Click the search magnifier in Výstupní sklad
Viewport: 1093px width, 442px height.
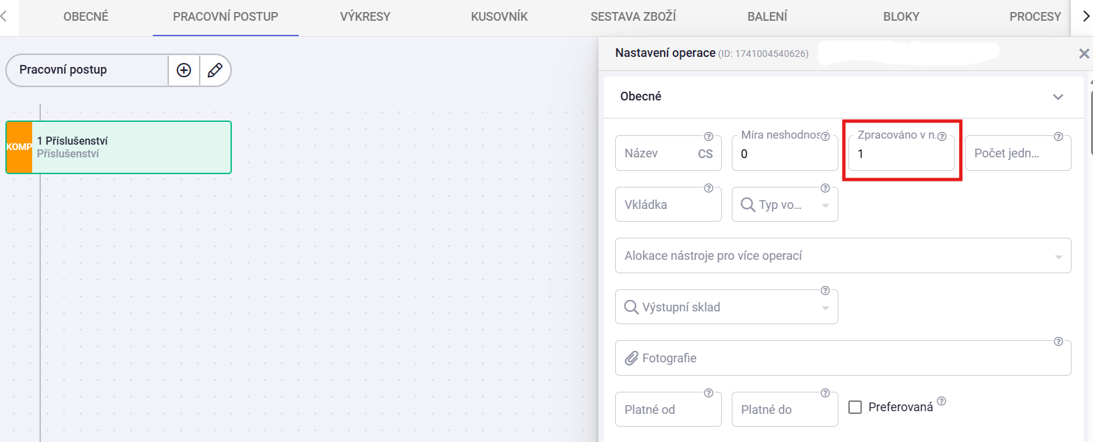pyautogui.click(x=631, y=307)
